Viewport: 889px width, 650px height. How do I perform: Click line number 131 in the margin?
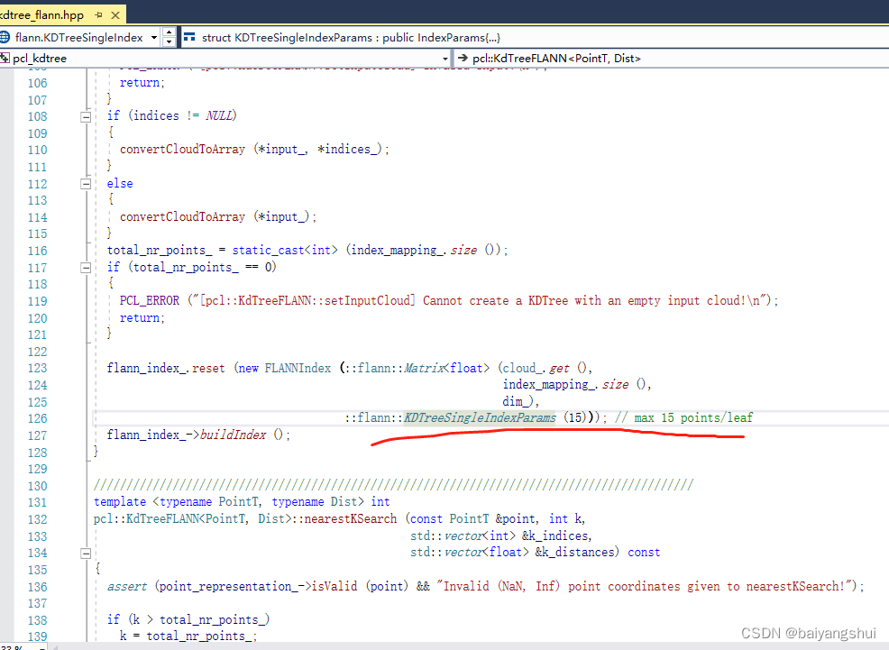click(38, 503)
